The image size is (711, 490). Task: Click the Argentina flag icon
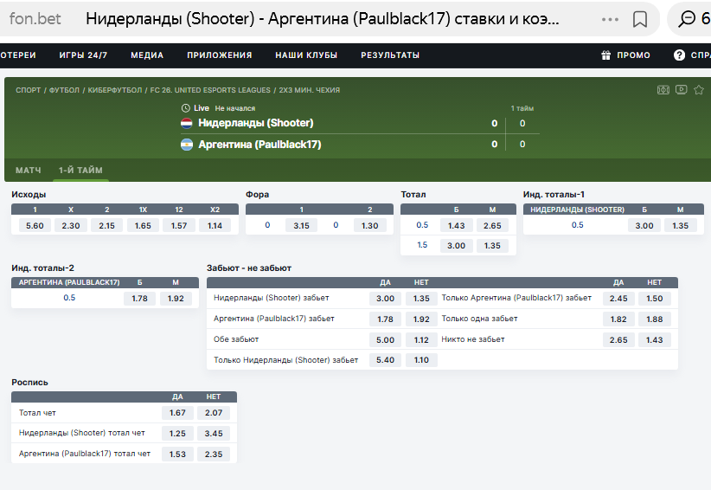[186, 145]
